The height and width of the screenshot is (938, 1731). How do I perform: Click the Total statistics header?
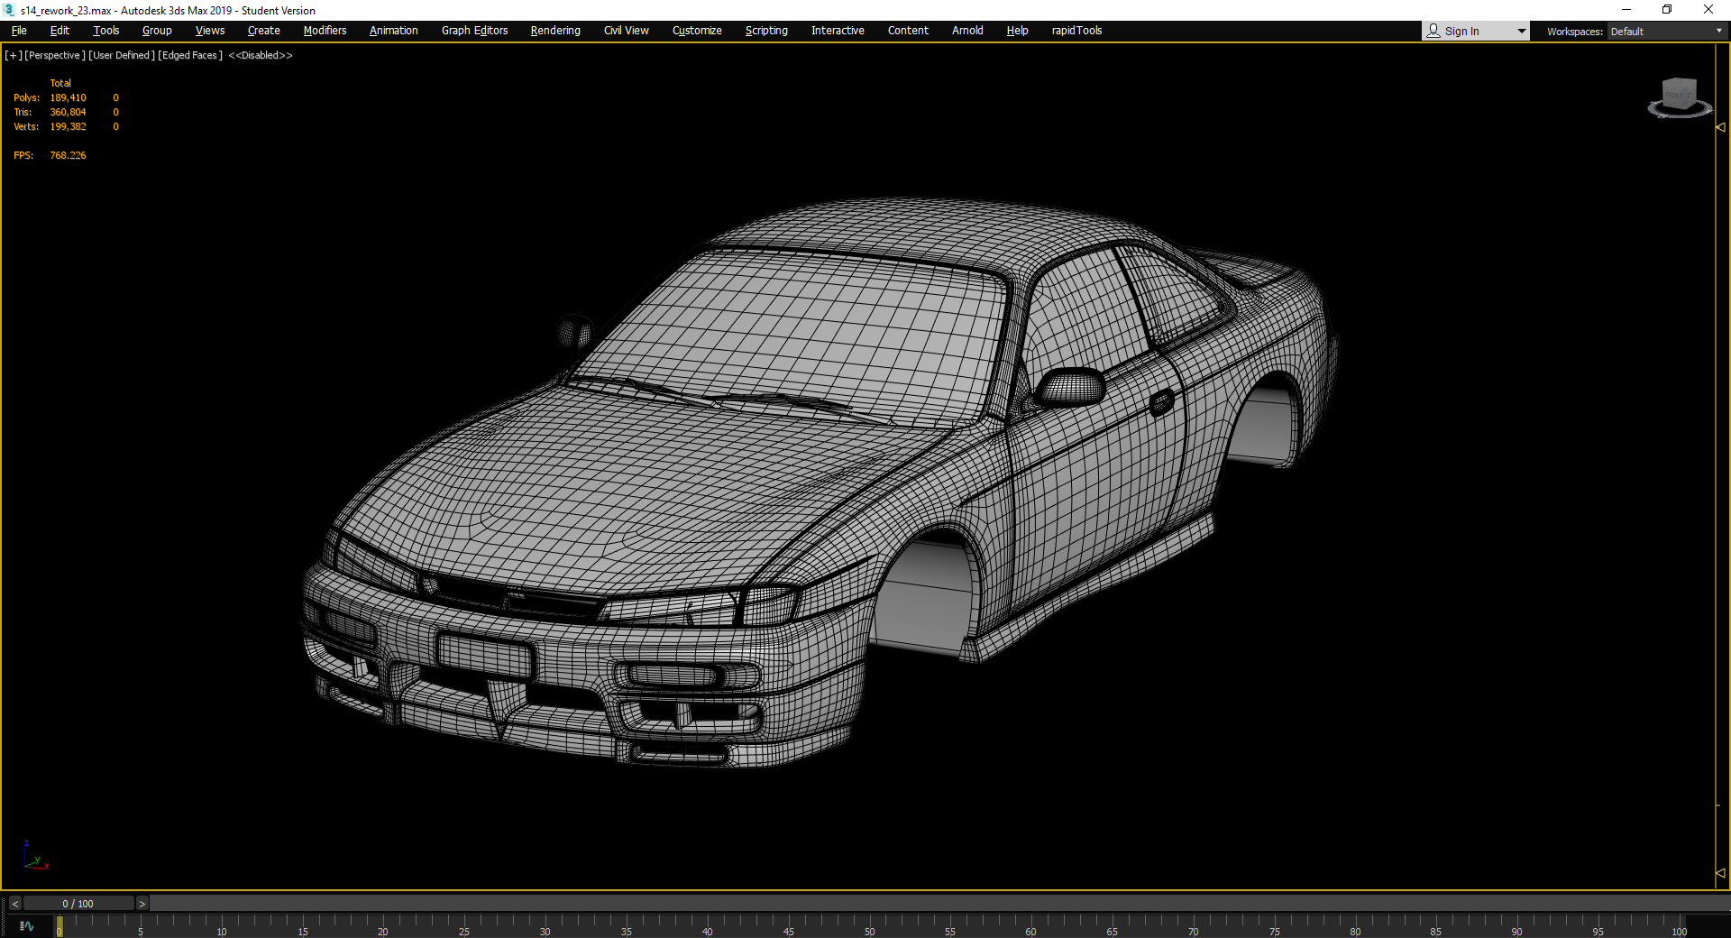tap(60, 84)
